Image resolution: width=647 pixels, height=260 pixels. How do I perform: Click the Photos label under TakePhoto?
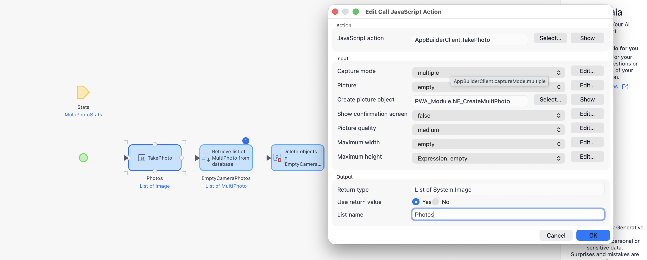[x=155, y=178]
